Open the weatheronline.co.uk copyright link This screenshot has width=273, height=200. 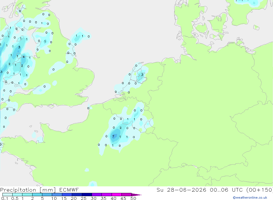250,198
